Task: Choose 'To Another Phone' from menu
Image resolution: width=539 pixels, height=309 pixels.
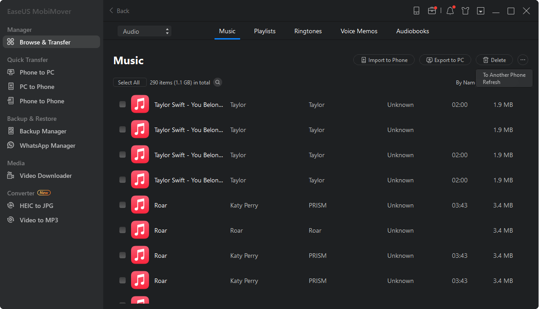Action: pyautogui.click(x=504, y=75)
